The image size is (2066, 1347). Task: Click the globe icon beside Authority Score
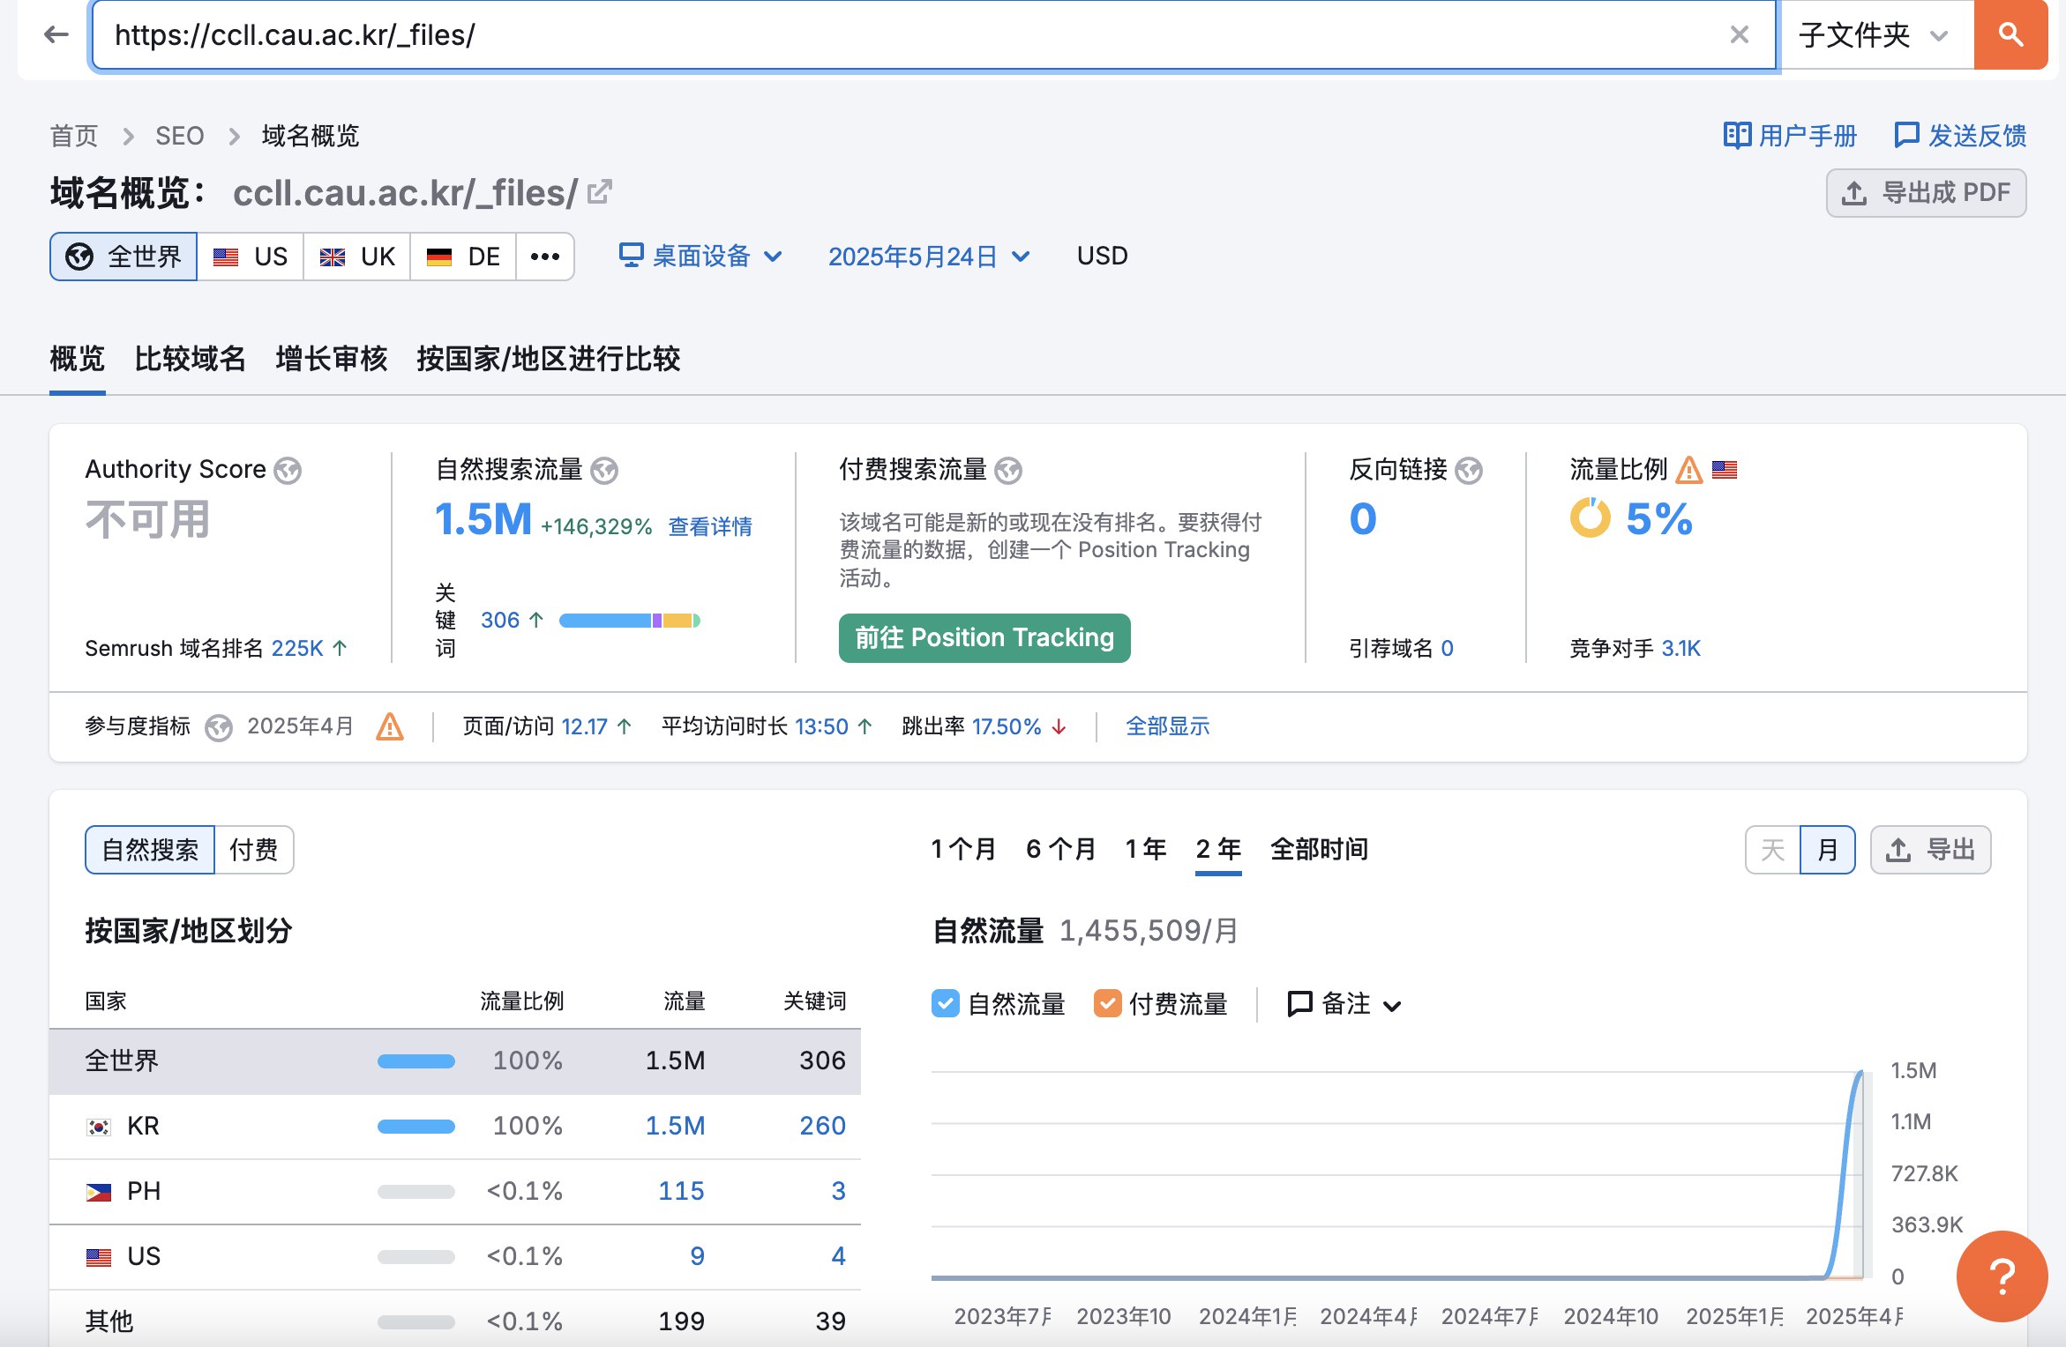click(288, 471)
